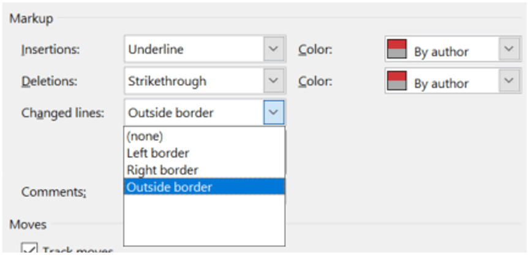Screen dimensions: 528x255
Task: Select the highlighted Outside border option
Action: [x=168, y=187]
